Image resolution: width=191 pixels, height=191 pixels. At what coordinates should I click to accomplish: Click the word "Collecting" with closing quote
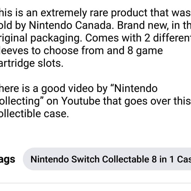(x=22, y=102)
